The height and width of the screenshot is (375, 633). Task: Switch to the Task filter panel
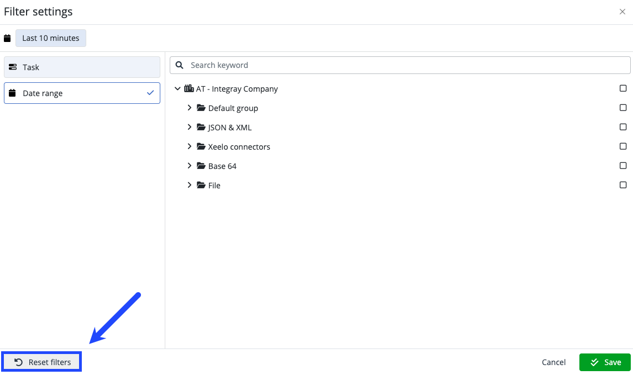click(82, 67)
